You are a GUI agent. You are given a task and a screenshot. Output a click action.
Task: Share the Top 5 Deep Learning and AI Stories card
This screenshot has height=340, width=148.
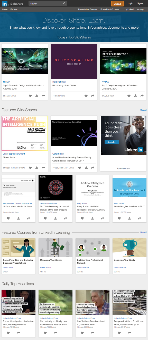point(142,96)
